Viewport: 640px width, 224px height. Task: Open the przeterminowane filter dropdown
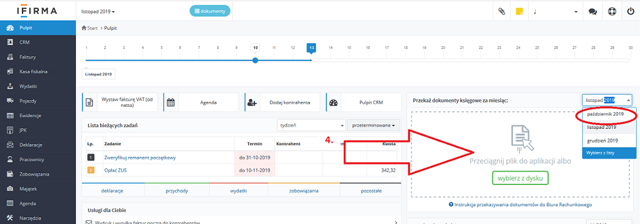pyautogui.click(x=373, y=126)
